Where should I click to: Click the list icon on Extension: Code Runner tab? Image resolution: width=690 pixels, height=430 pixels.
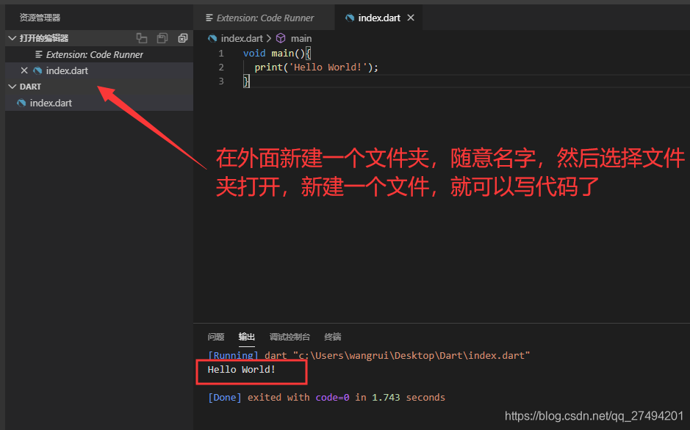[x=209, y=18]
